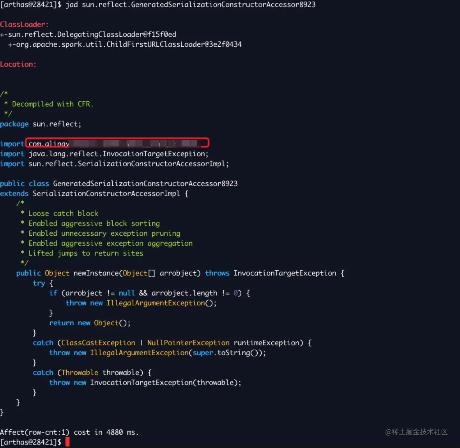This screenshot has width=460, height=448.
Task: Click the 'Lifted jumps to return sites' comment
Action: [82, 253]
